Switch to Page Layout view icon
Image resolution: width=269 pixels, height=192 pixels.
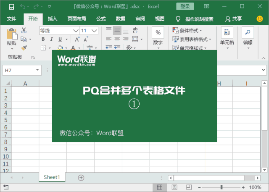pos(174,187)
